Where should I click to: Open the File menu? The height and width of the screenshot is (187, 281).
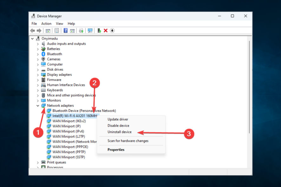(34, 24)
